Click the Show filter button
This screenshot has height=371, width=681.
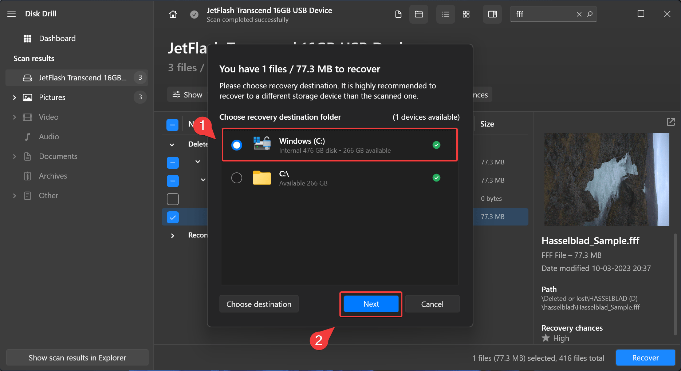click(x=187, y=95)
